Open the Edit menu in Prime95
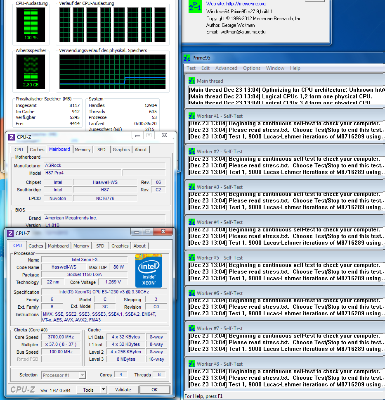Viewport: 385px width, 400px height. (x=205, y=68)
